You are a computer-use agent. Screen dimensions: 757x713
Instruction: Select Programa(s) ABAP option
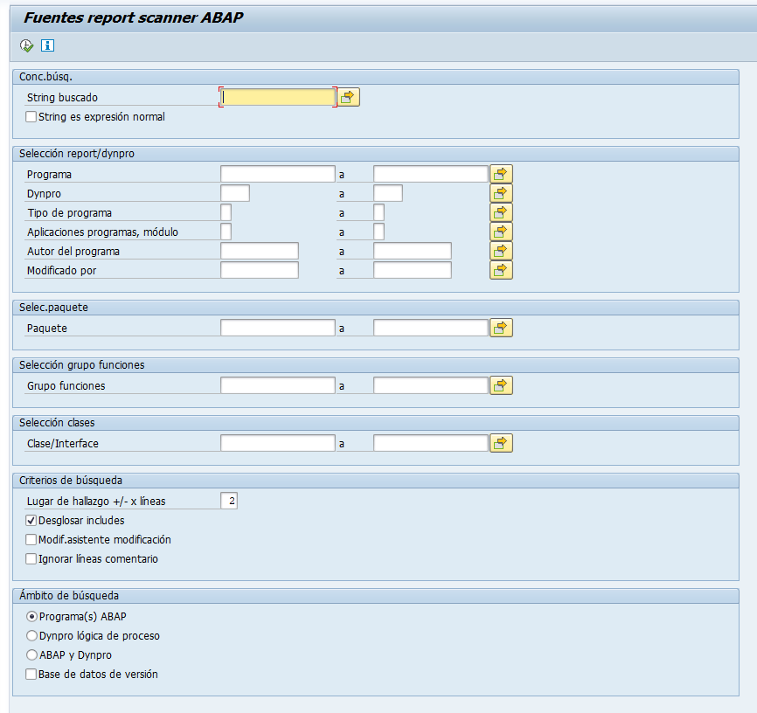tap(32, 616)
